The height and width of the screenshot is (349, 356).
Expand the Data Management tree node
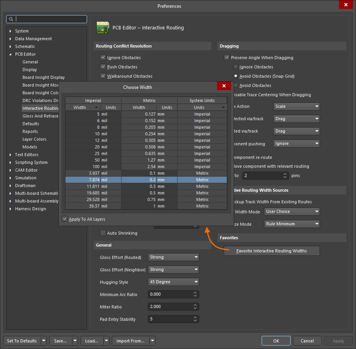coord(10,39)
